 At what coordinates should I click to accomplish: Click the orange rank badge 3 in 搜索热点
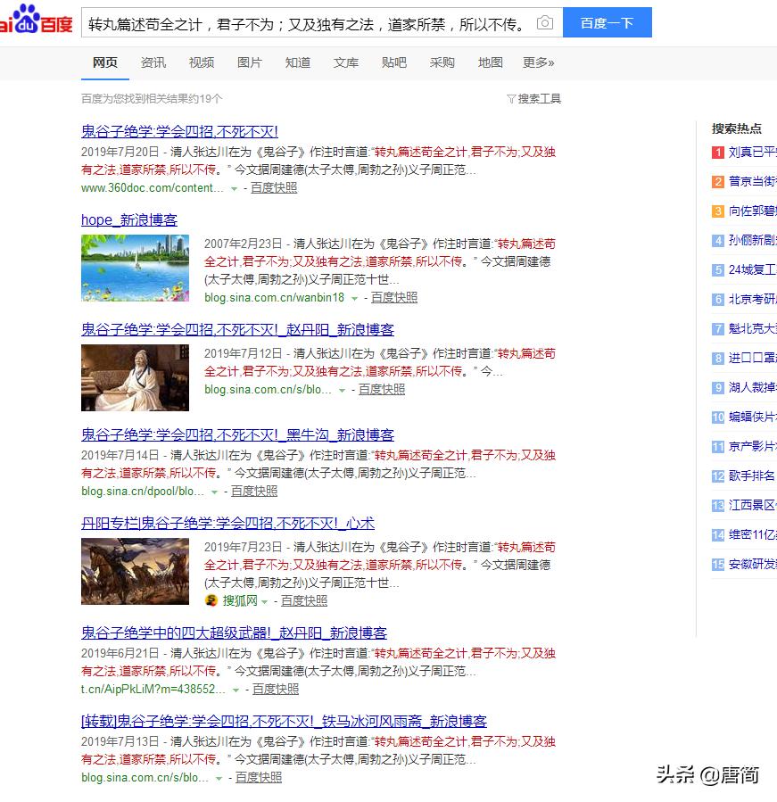718,212
